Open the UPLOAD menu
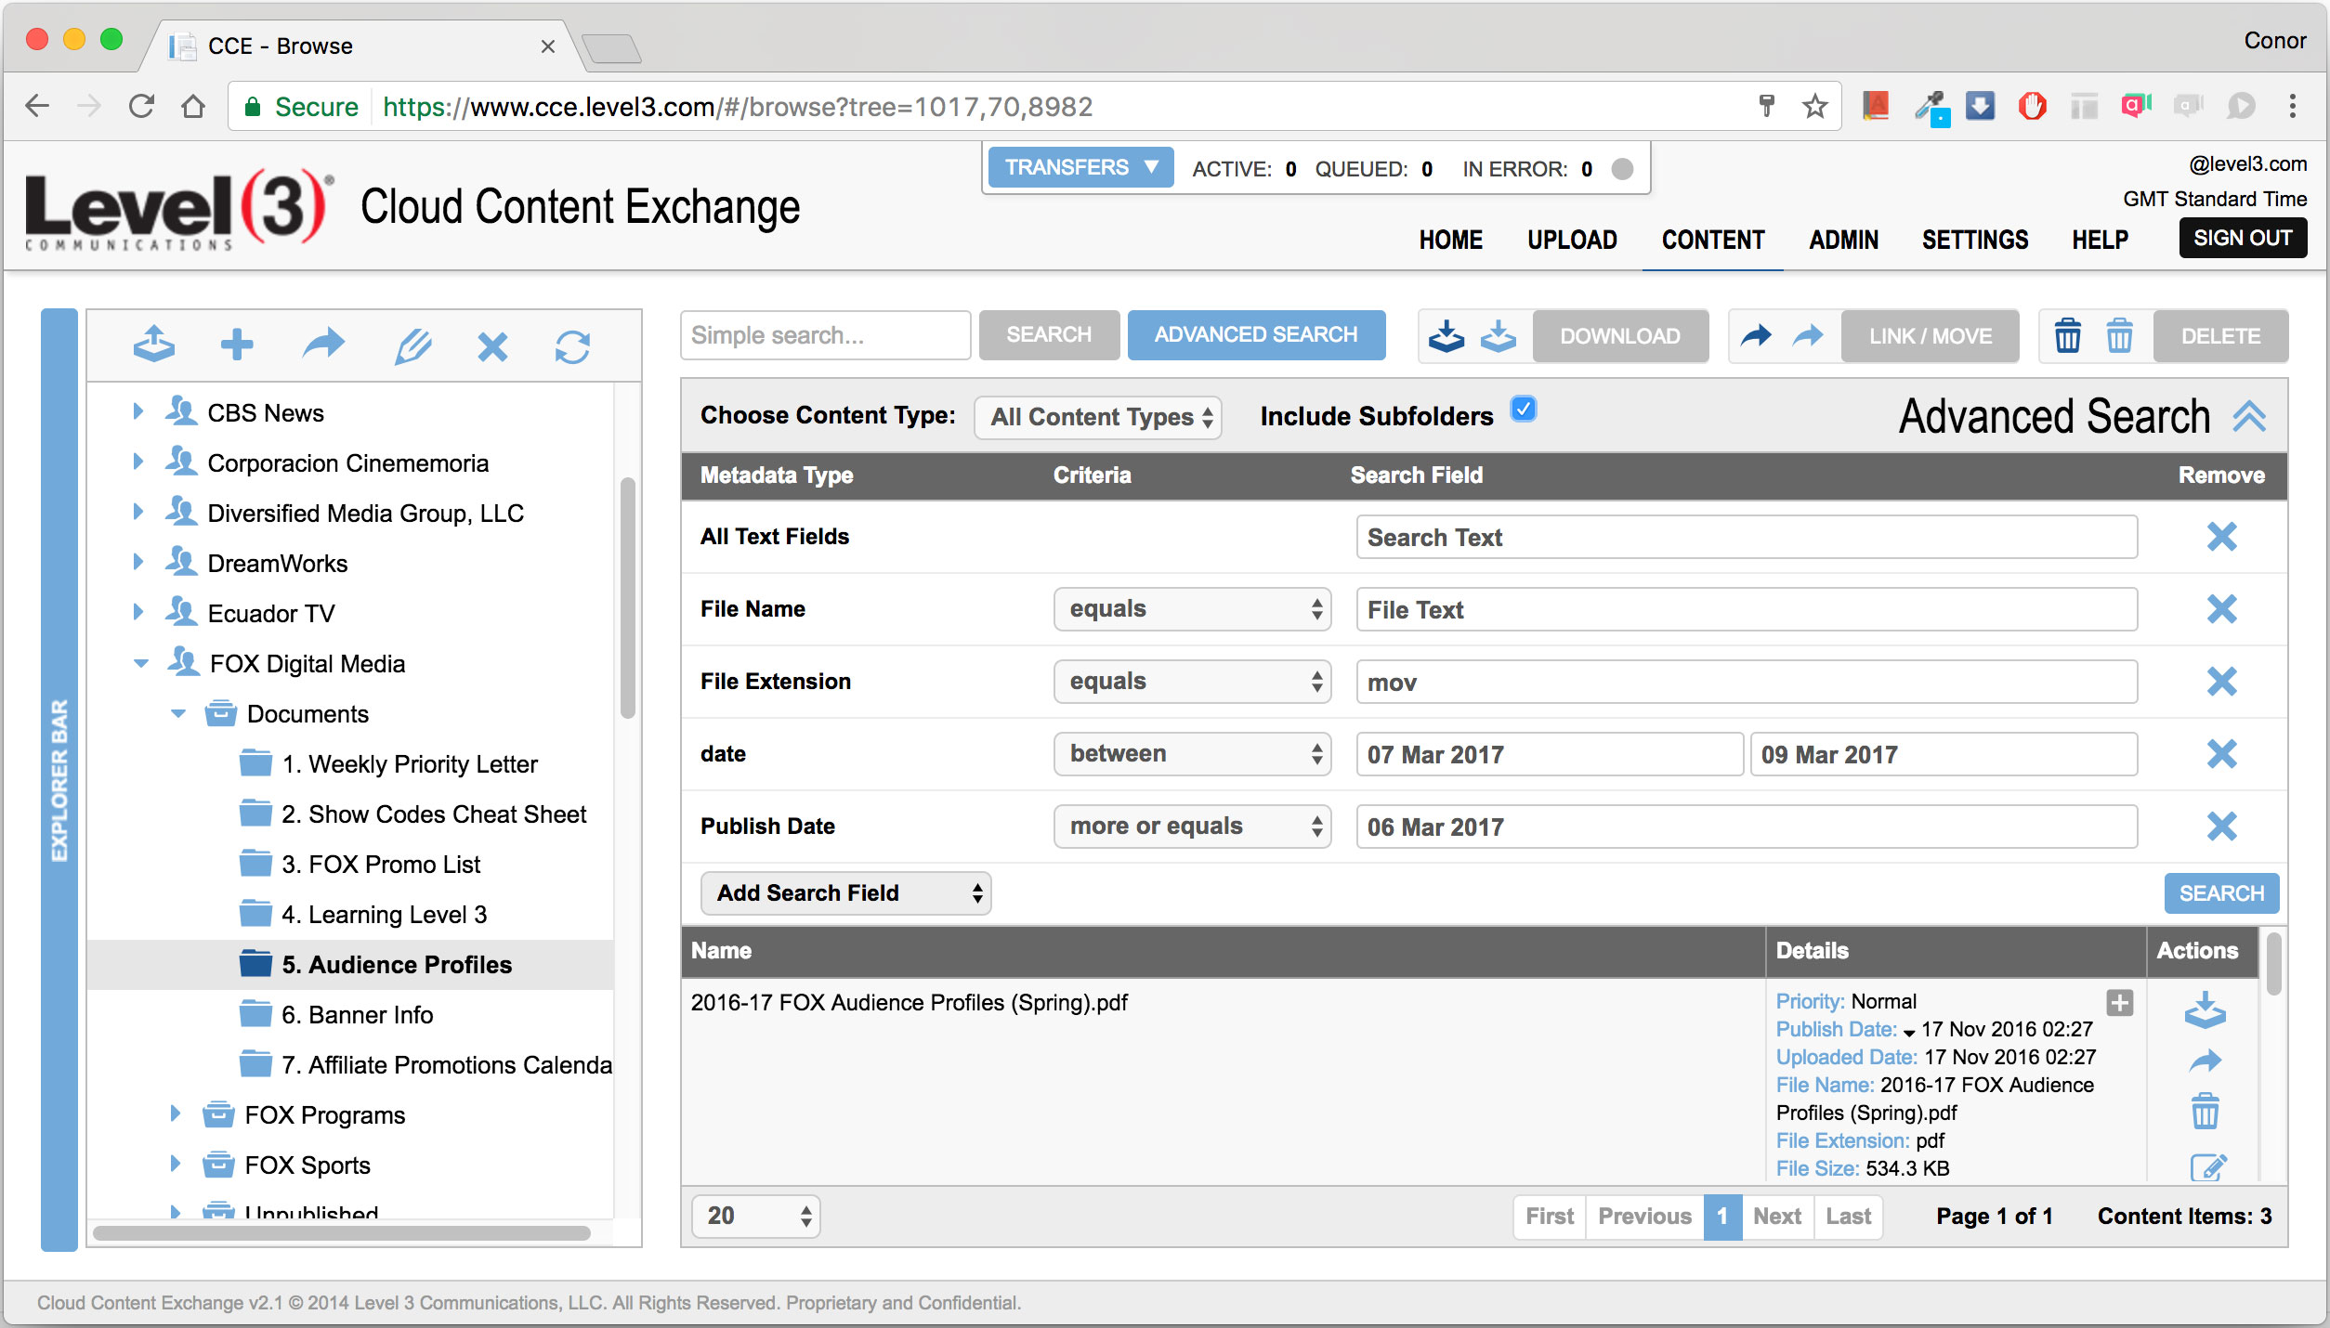The width and height of the screenshot is (2330, 1328). click(x=1572, y=240)
